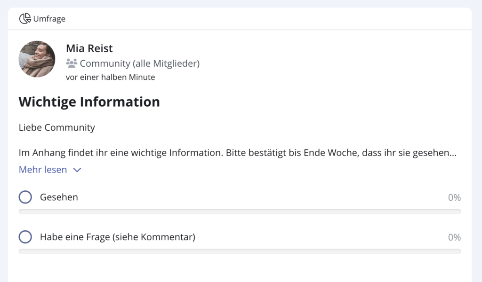Select the "Habe eine Frage" option

click(x=25, y=237)
